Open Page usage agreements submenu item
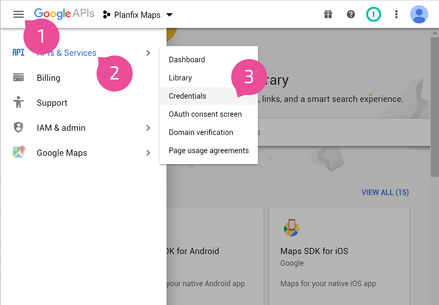 209,151
